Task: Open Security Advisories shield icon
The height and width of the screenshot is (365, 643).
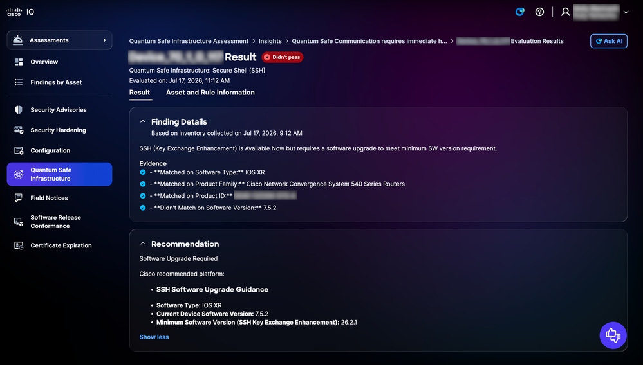Action: pyautogui.click(x=19, y=110)
